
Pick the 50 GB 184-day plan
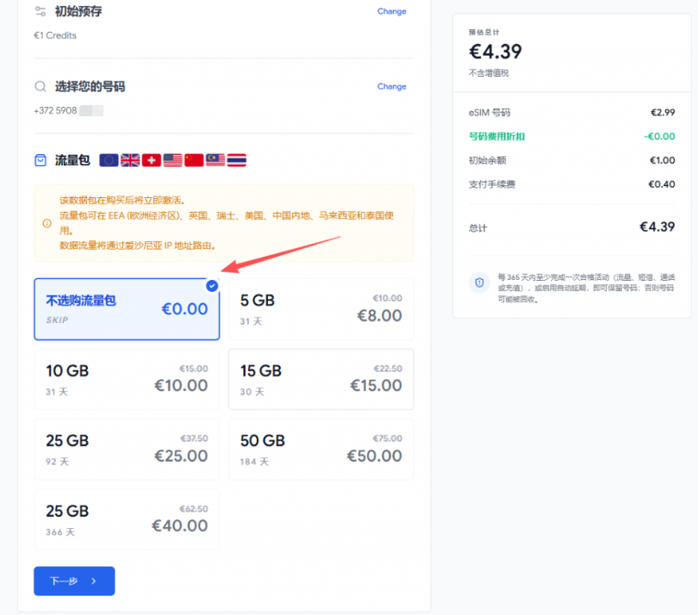tap(321, 450)
